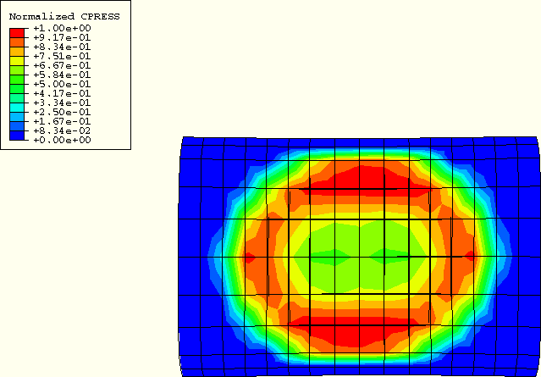Select the darkest blue swatch above +0.00e+00
The width and height of the screenshot is (541, 377).
coord(17,136)
